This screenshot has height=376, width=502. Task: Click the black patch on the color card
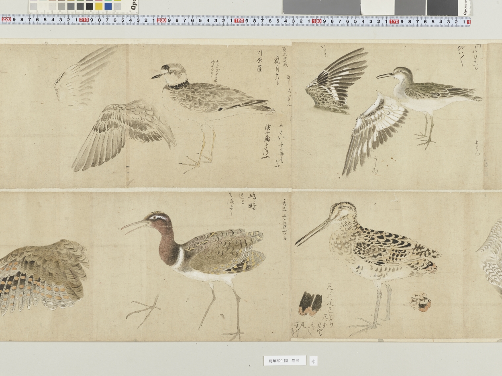90,6
